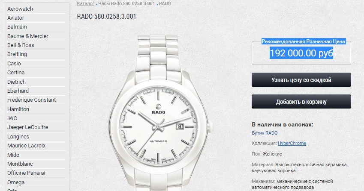Click the highlighted 192 000.00 руб price

[x=301, y=53]
